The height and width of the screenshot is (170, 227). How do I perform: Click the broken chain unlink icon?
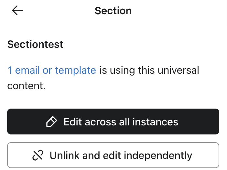[38, 155]
